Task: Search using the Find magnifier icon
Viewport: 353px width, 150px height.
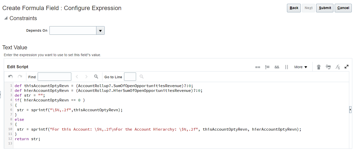Action: 96,77
